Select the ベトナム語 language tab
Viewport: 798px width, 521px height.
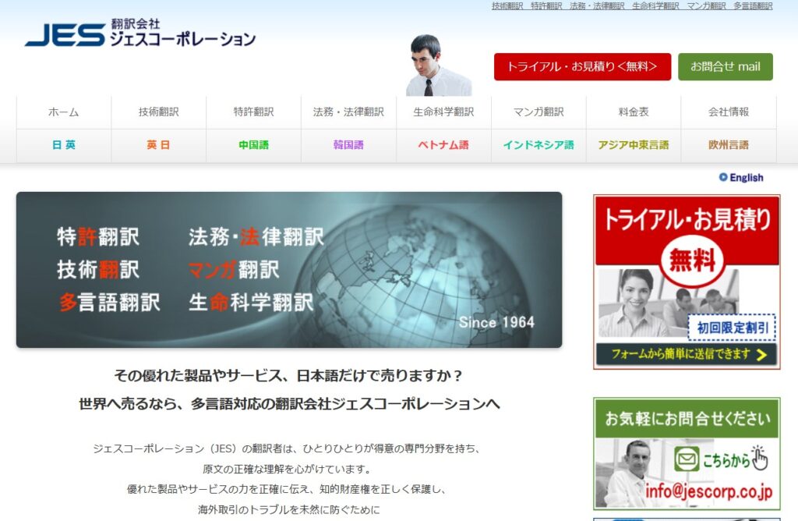443,145
